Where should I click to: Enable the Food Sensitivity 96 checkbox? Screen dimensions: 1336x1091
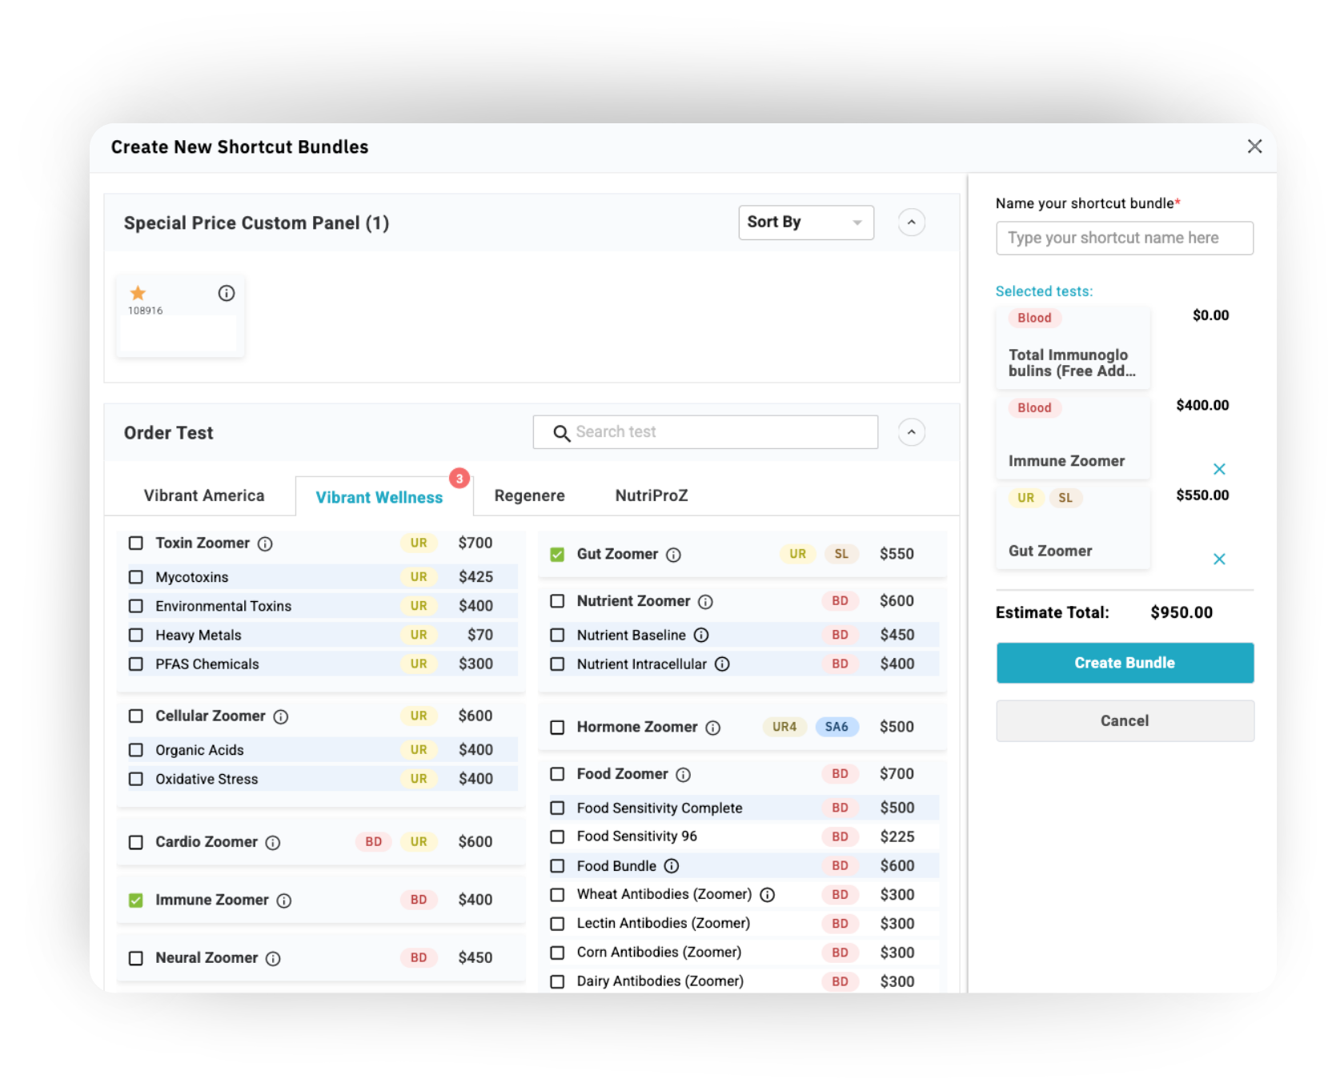coord(557,836)
